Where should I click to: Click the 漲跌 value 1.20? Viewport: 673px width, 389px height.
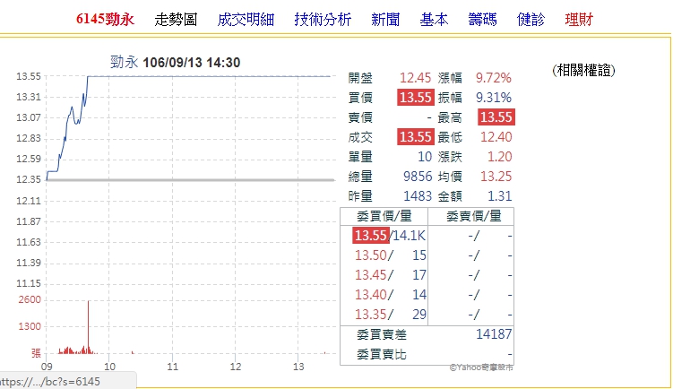(500, 157)
